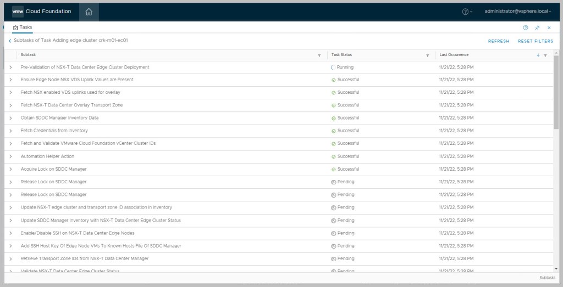Go back from Subtasks using left chevron
Screen dimensions: 563x287
[10, 41]
